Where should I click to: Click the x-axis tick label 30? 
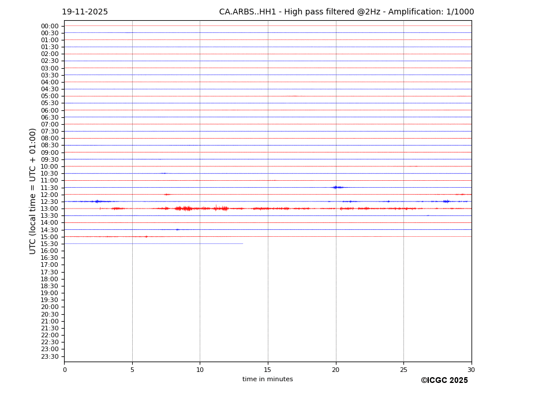[471, 370]
